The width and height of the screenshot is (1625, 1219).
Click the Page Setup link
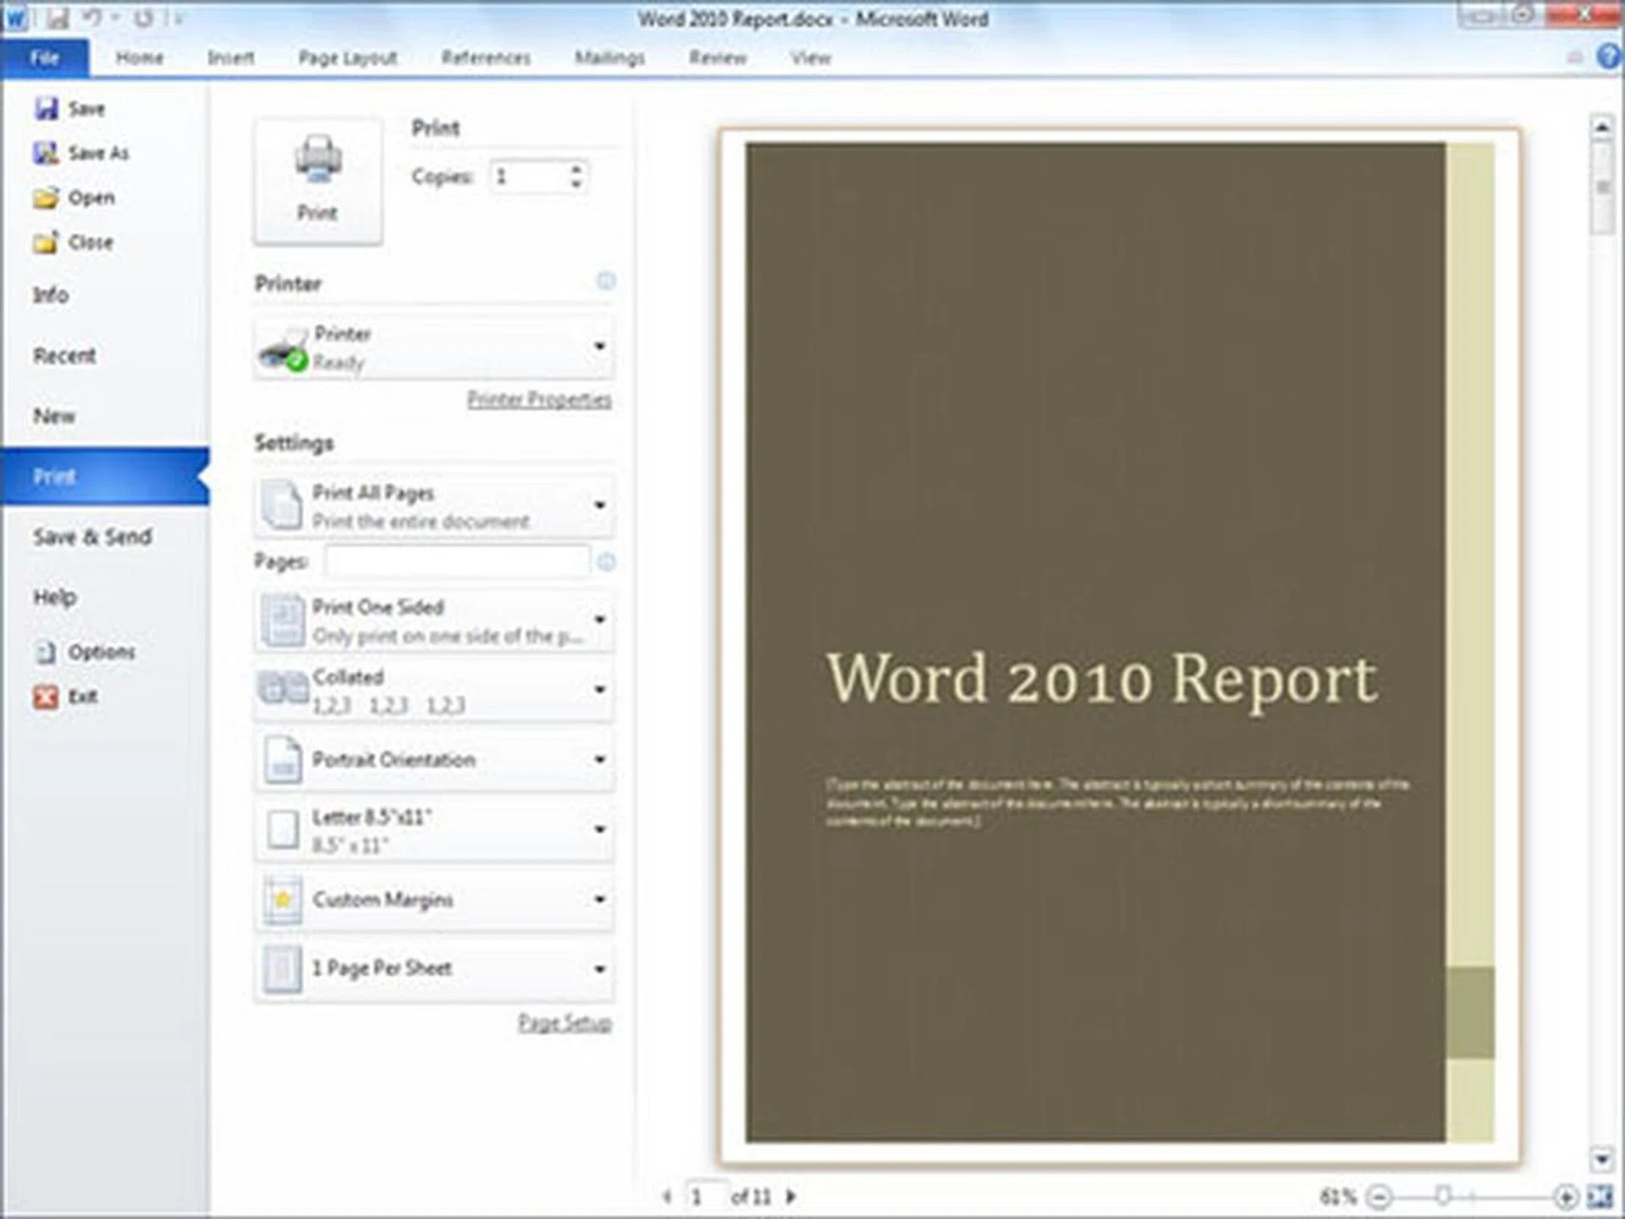pos(564,1023)
